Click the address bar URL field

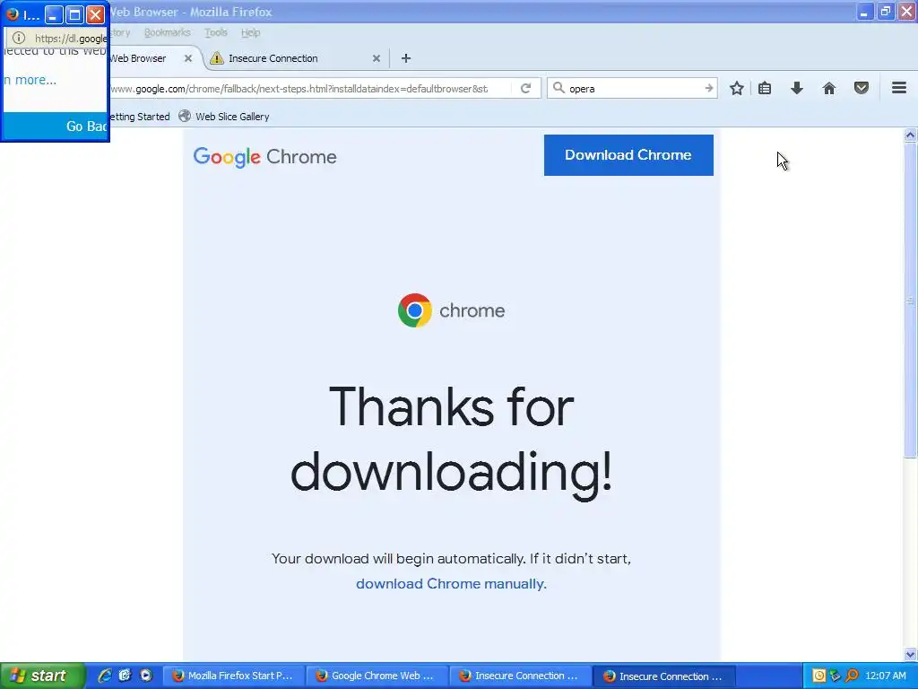click(310, 89)
